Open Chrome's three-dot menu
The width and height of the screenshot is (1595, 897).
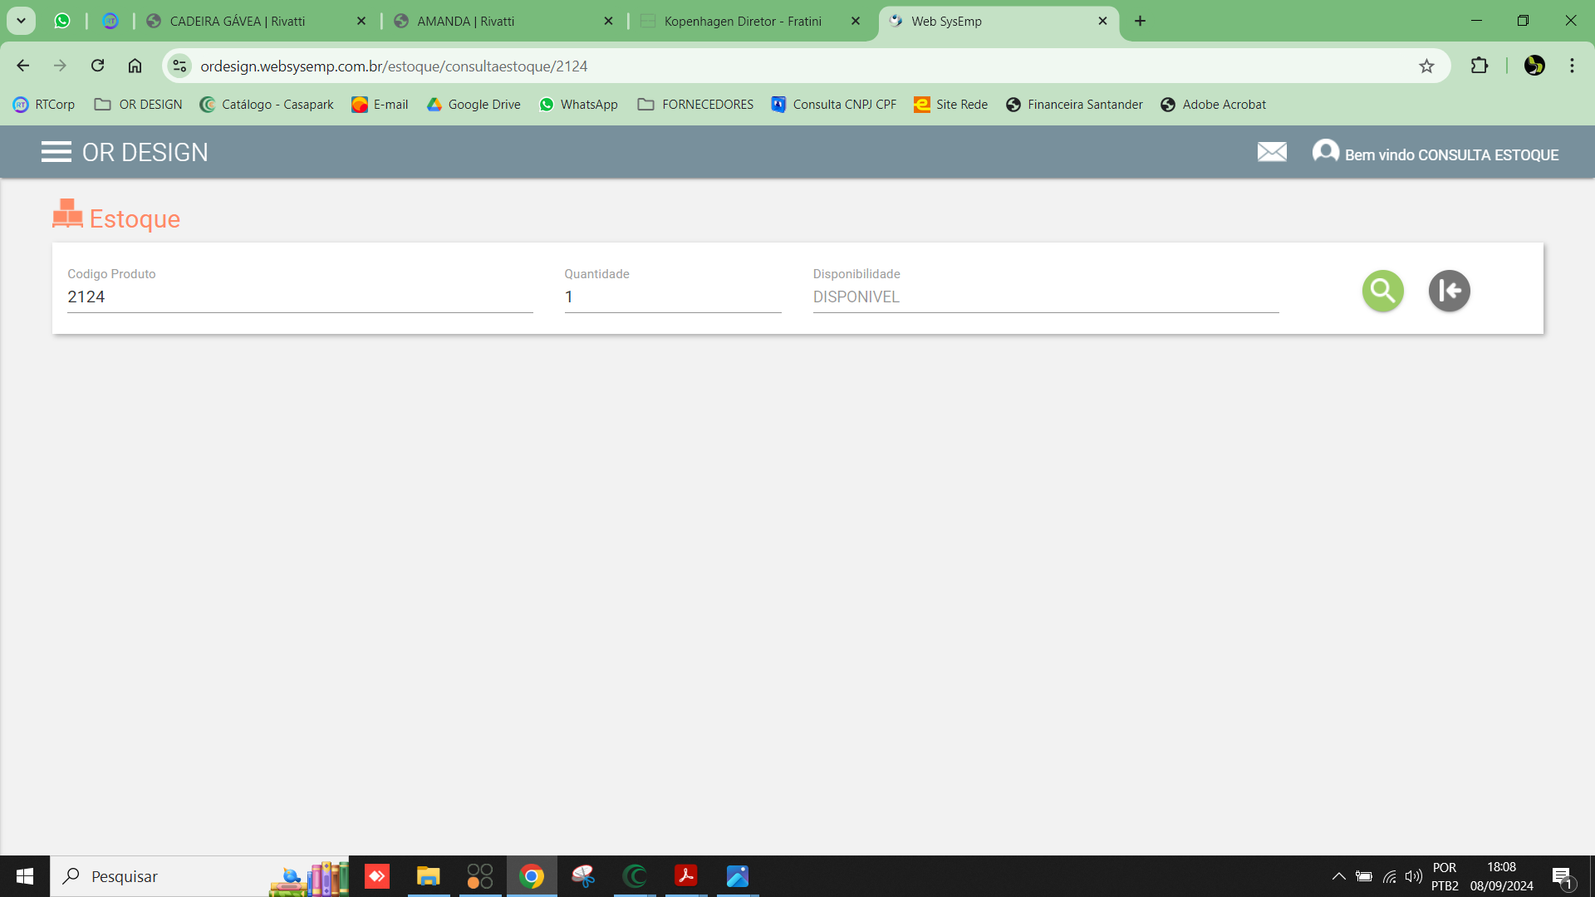point(1572,66)
